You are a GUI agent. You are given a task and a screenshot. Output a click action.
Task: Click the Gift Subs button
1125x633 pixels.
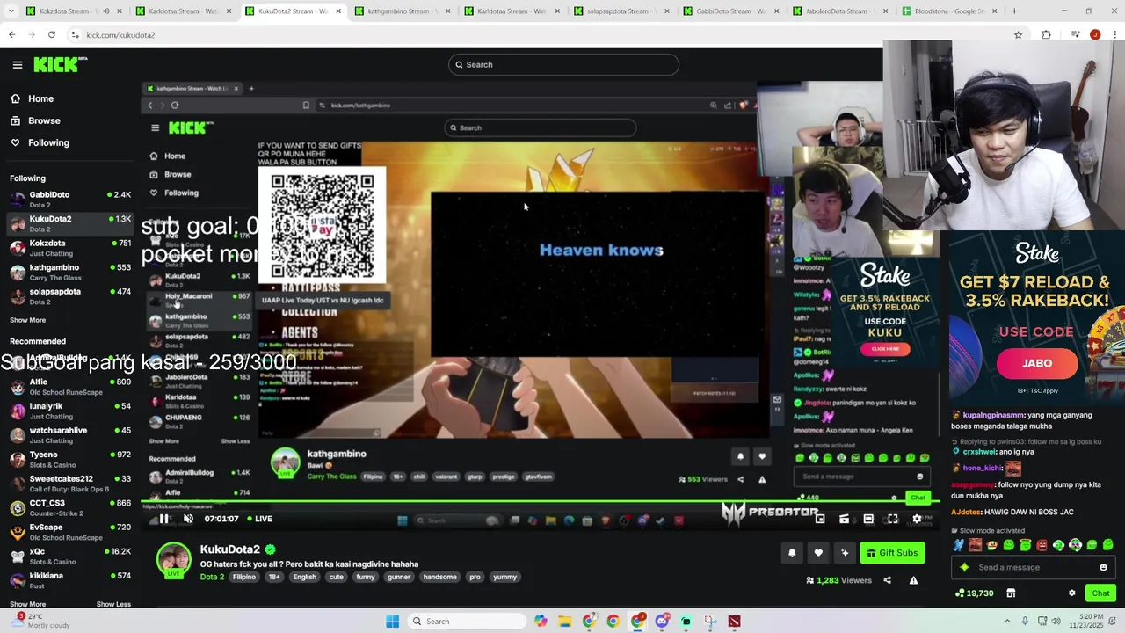pos(892,553)
